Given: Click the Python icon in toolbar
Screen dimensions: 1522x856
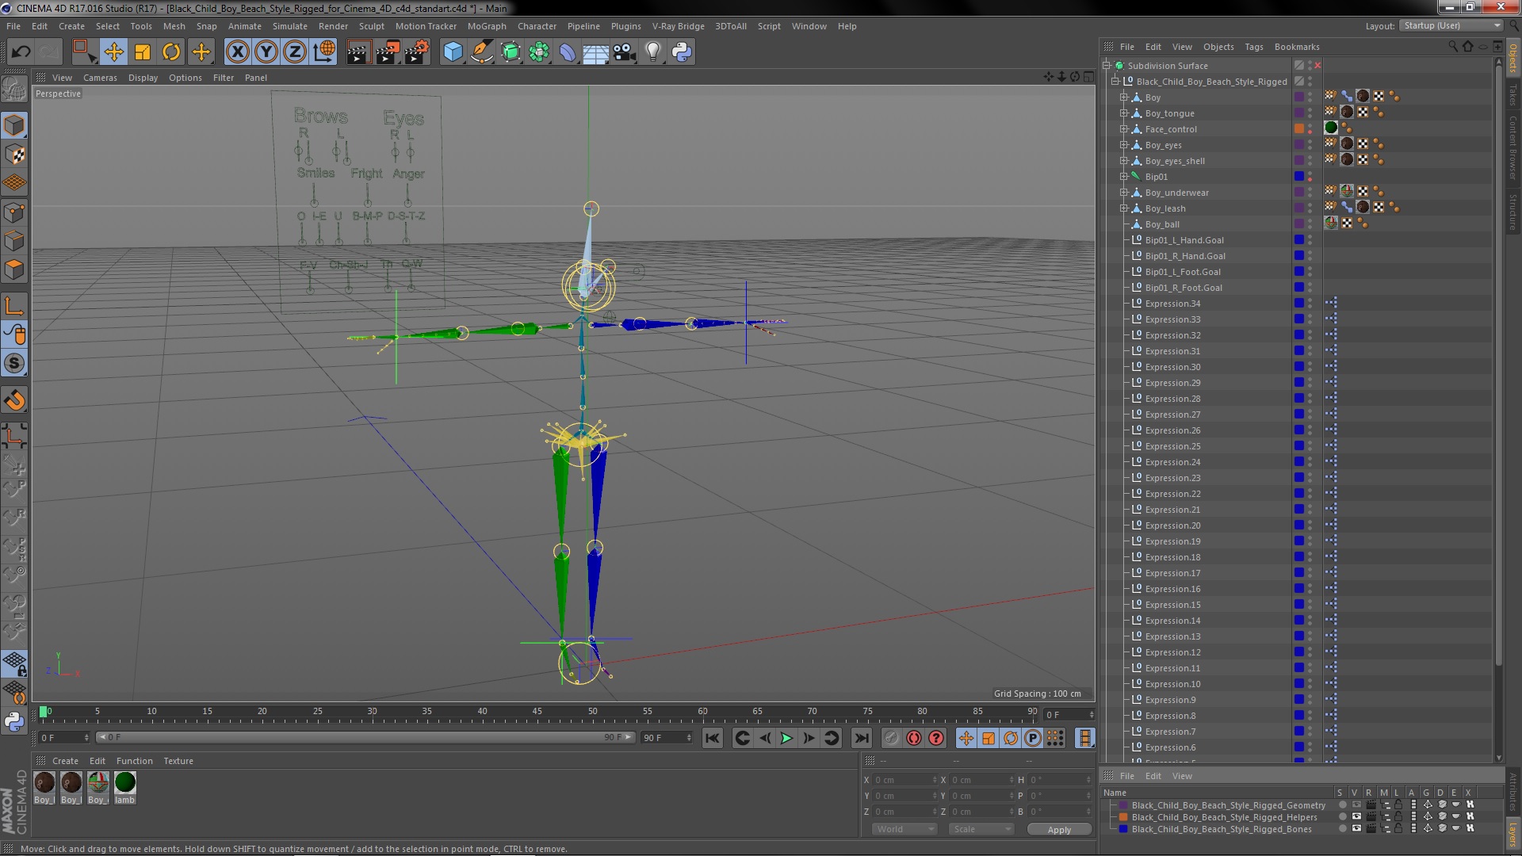Looking at the screenshot, I should [682, 52].
